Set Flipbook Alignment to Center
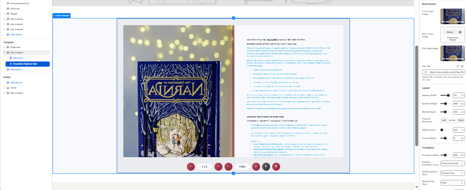 [452, 120]
